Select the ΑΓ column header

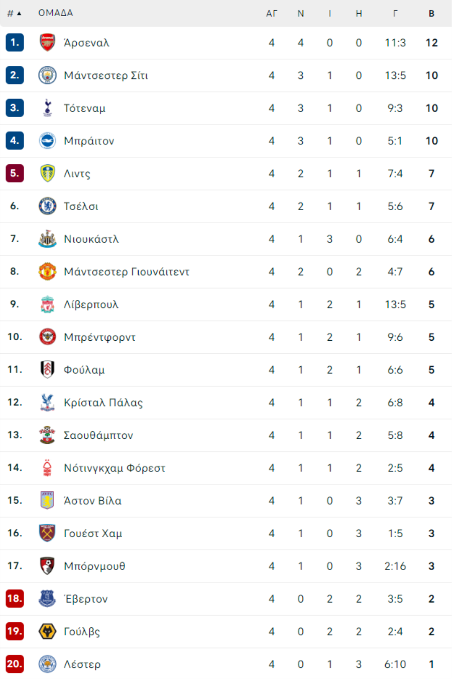(x=271, y=14)
